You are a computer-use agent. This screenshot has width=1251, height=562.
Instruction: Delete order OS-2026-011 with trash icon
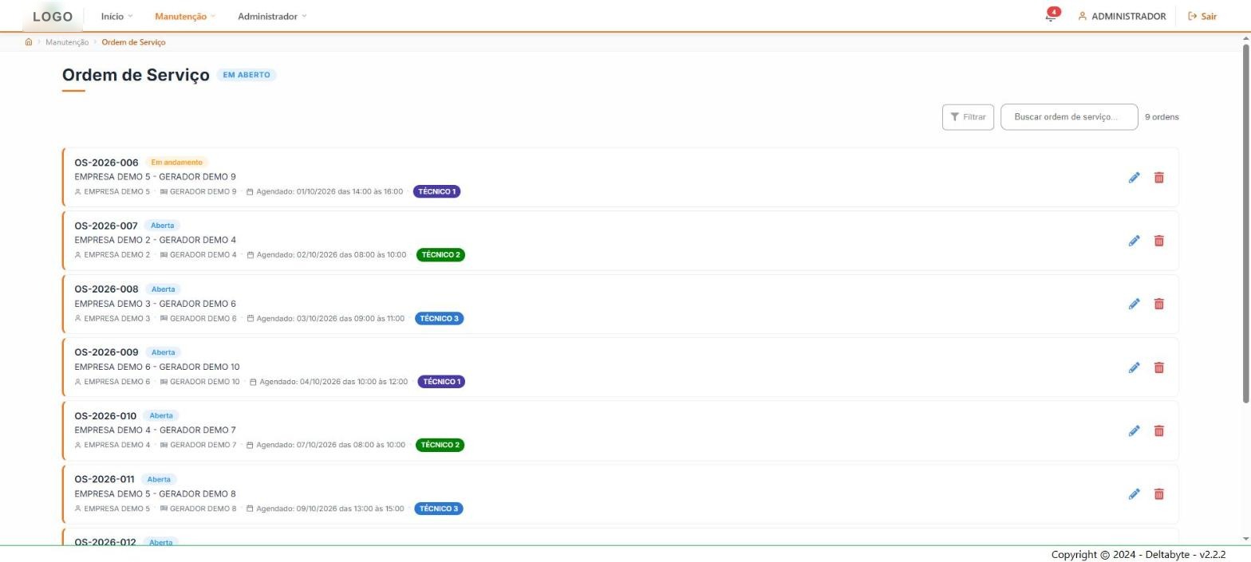[x=1159, y=494]
